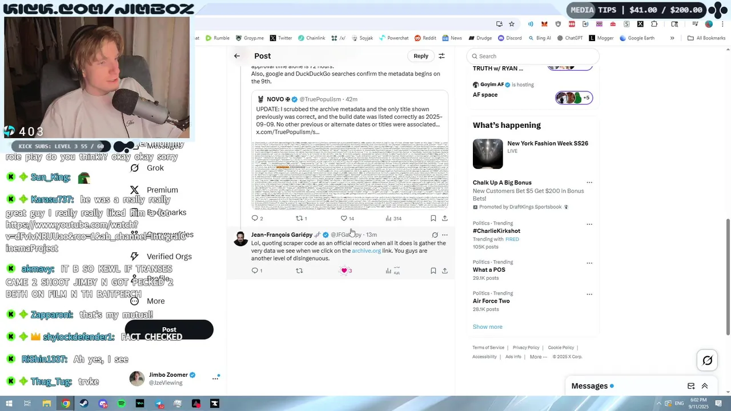Open more options for Chalk Up A Big Bonus

(589, 183)
